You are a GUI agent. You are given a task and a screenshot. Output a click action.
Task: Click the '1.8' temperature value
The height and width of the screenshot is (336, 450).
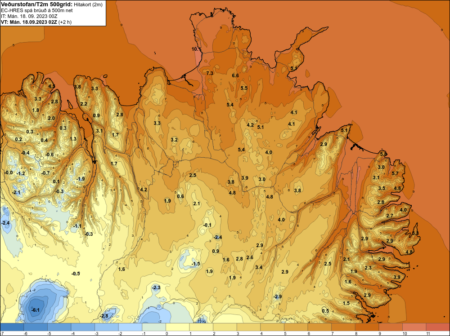(x=36, y=111)
